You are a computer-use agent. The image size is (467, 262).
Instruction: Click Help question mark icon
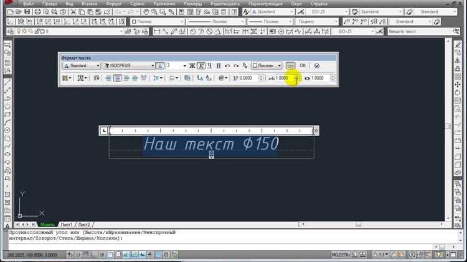tap(235, 12)
